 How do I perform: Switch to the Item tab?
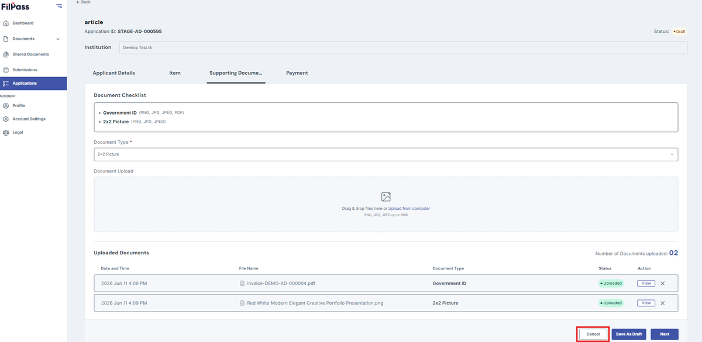(175, 73)
